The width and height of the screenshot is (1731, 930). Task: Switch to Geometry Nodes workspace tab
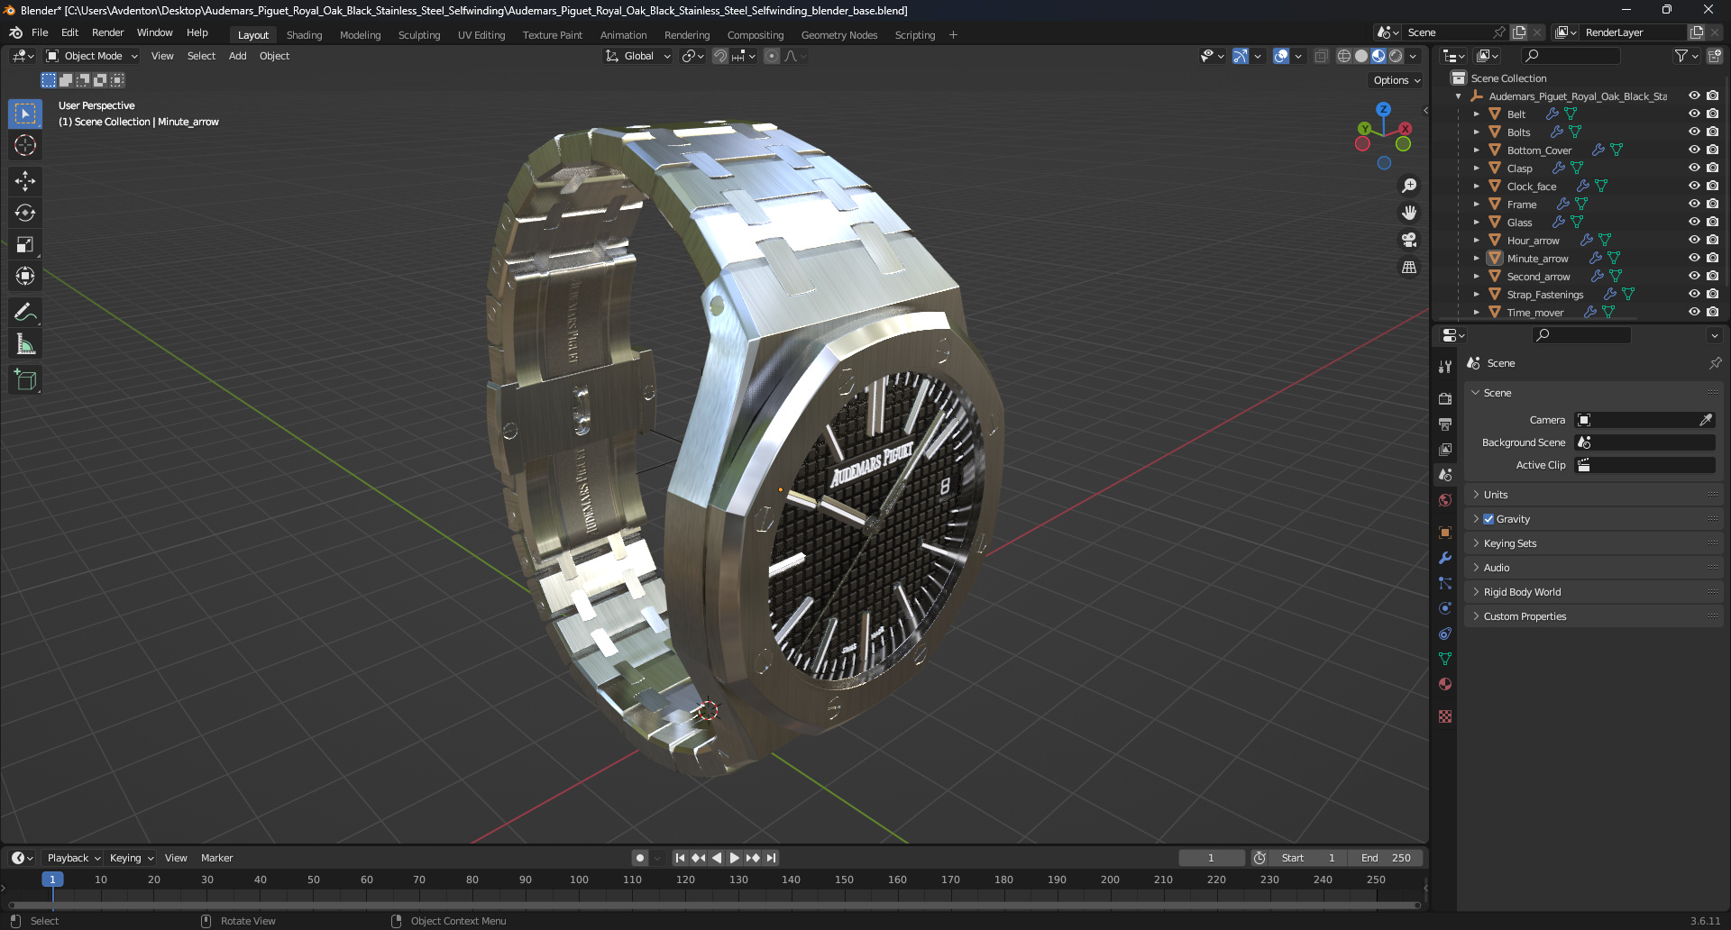(x=839, y=35)
